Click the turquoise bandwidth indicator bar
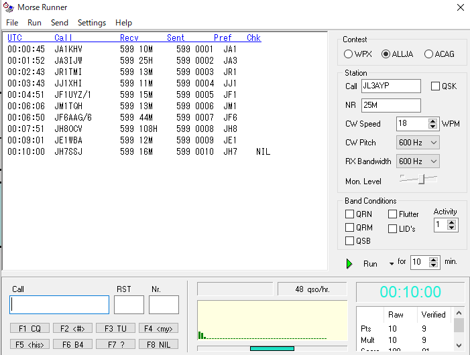The width and height of the screenshot is (470, 355). (x=272, y=348)
